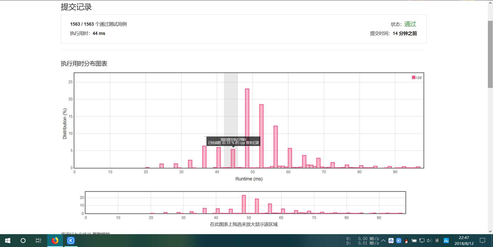Click the 14 分钟之前 submission time
Viewport: 493px width, 247px height.
click(405, 33)
